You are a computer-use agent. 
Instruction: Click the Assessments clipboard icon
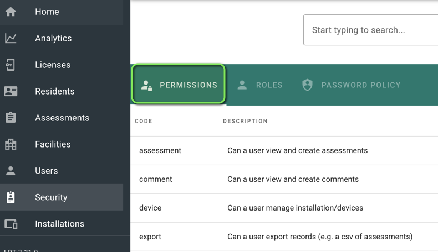11,118
